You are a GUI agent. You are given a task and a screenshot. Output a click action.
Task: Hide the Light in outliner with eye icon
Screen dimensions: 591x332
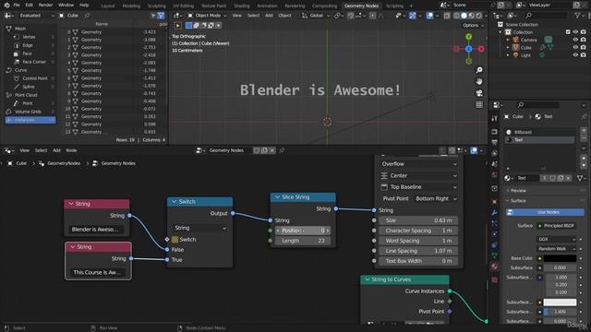pyautogui.click(x=575, y=55)
